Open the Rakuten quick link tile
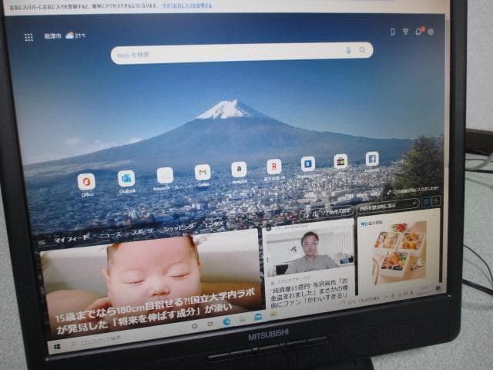This screenshot has height=370, width=493. pos(274,166)
